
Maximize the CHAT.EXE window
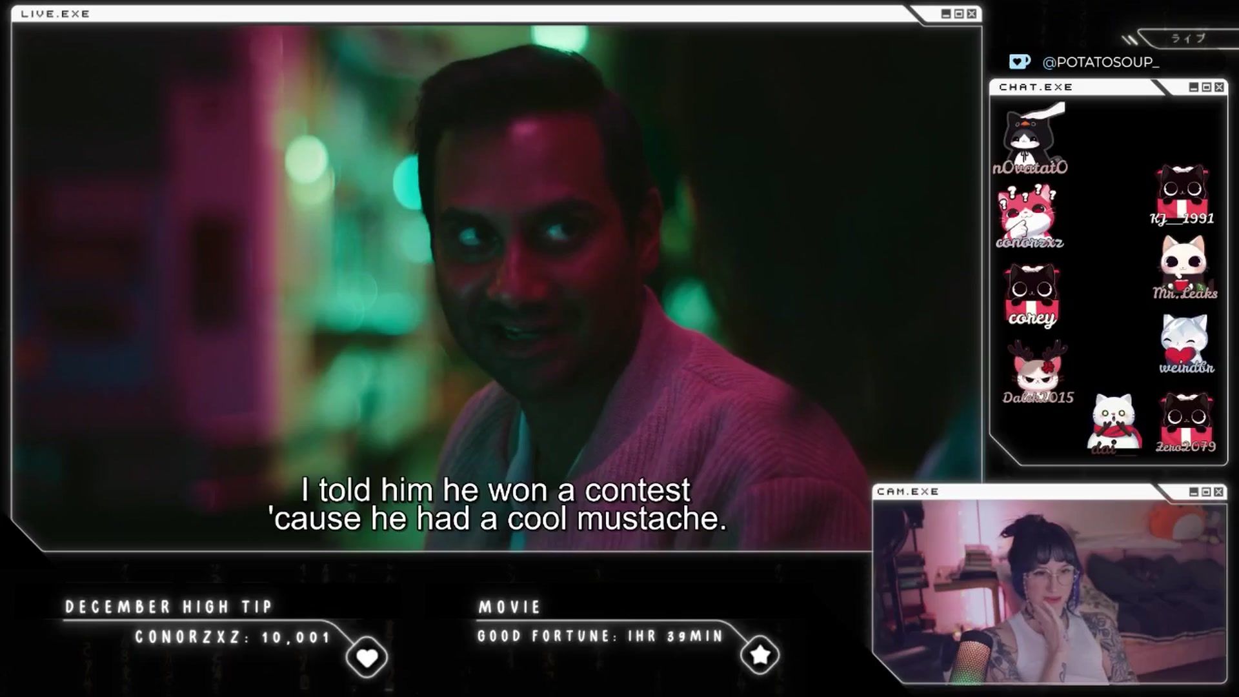click(x=1207, y=87)
